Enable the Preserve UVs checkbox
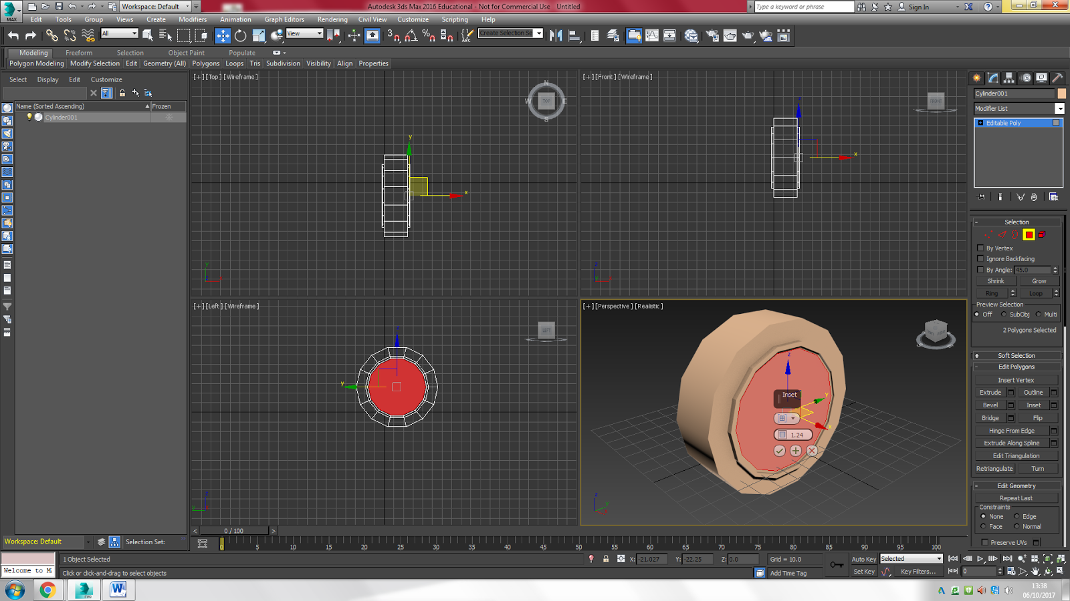The height and width of the screenshot is (601, 1070). coord(984,542)
